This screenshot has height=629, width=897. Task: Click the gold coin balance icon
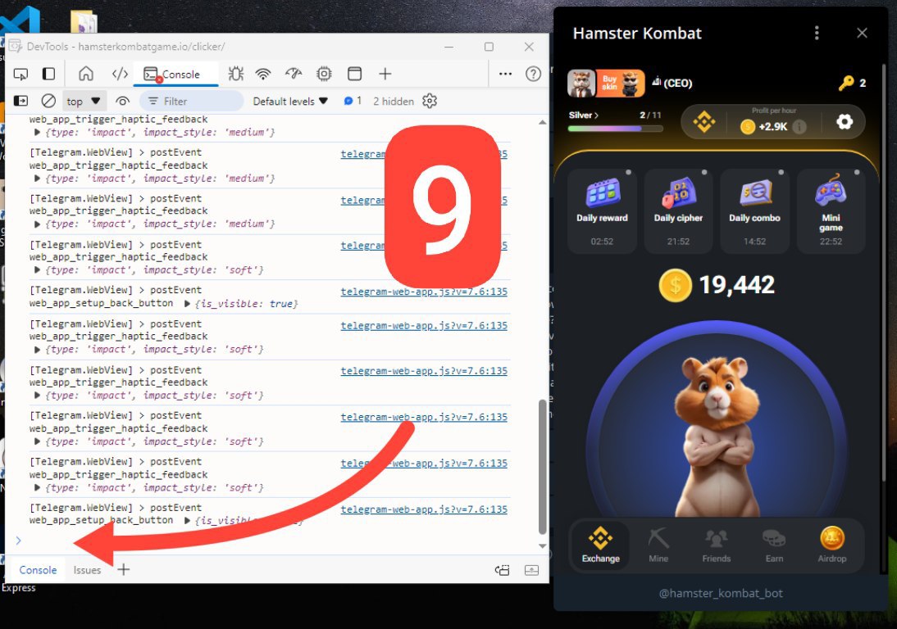point(675,285)
